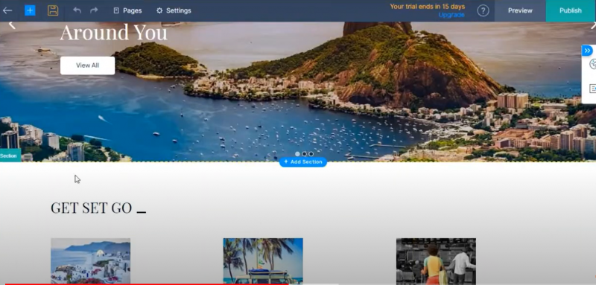Click the Section label tag

(10, 156)
